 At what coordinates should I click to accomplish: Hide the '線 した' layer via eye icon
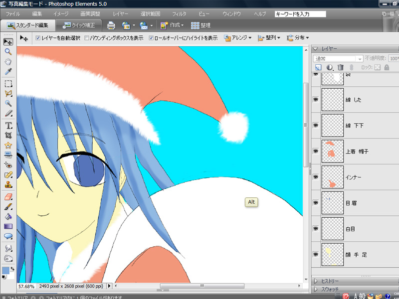point(316,99)
